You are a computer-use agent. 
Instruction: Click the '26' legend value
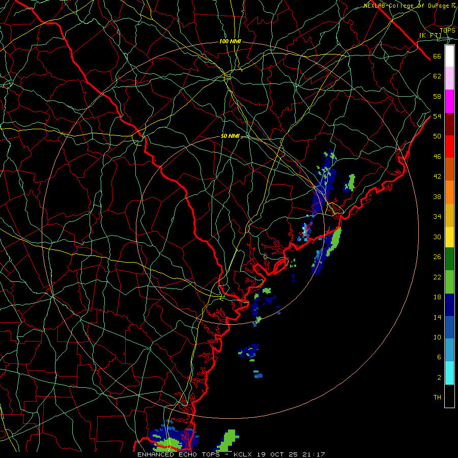(x=437, y=257)
